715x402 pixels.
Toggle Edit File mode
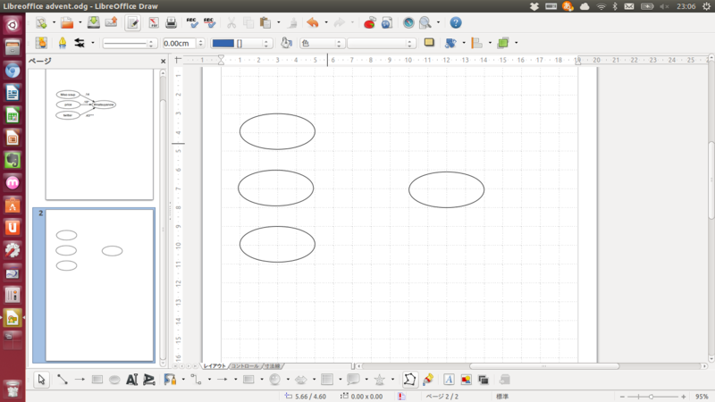coord(132,23)
